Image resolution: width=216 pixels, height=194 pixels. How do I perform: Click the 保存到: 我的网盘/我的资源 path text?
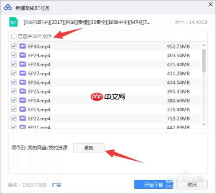(39, 148)
